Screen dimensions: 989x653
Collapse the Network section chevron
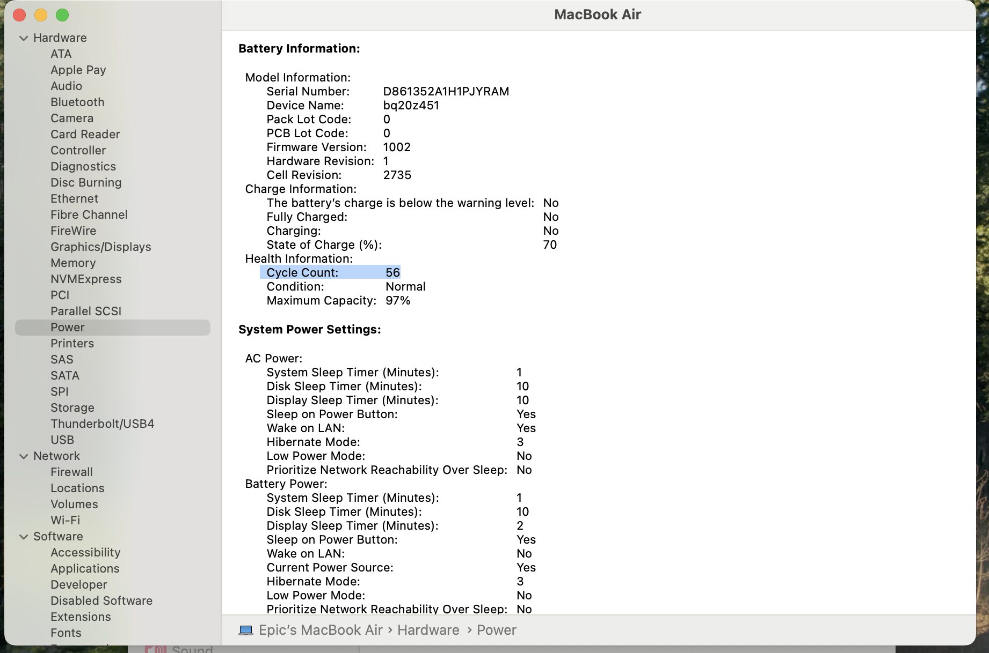coord(24,456)
